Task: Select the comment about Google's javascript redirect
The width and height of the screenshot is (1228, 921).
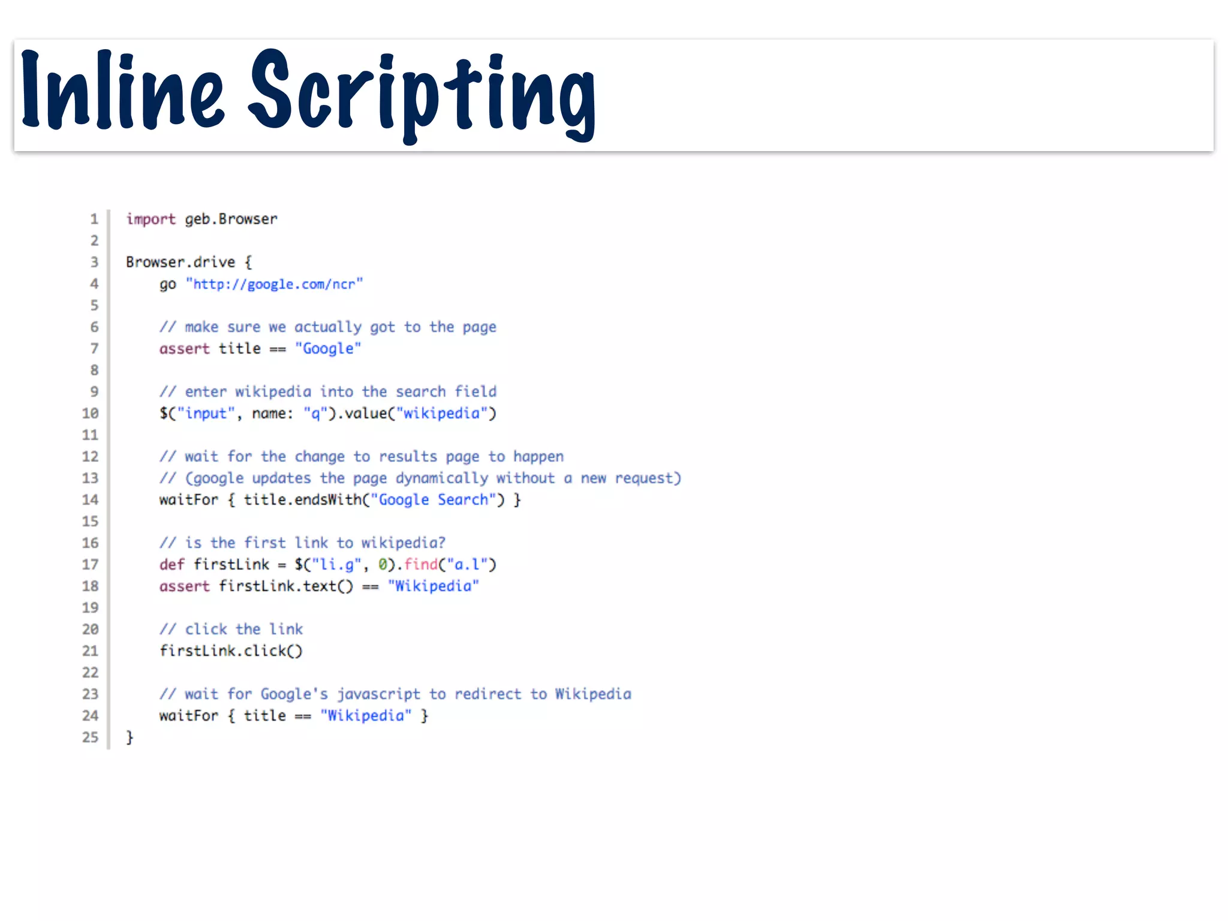Action: click(395, 694)
